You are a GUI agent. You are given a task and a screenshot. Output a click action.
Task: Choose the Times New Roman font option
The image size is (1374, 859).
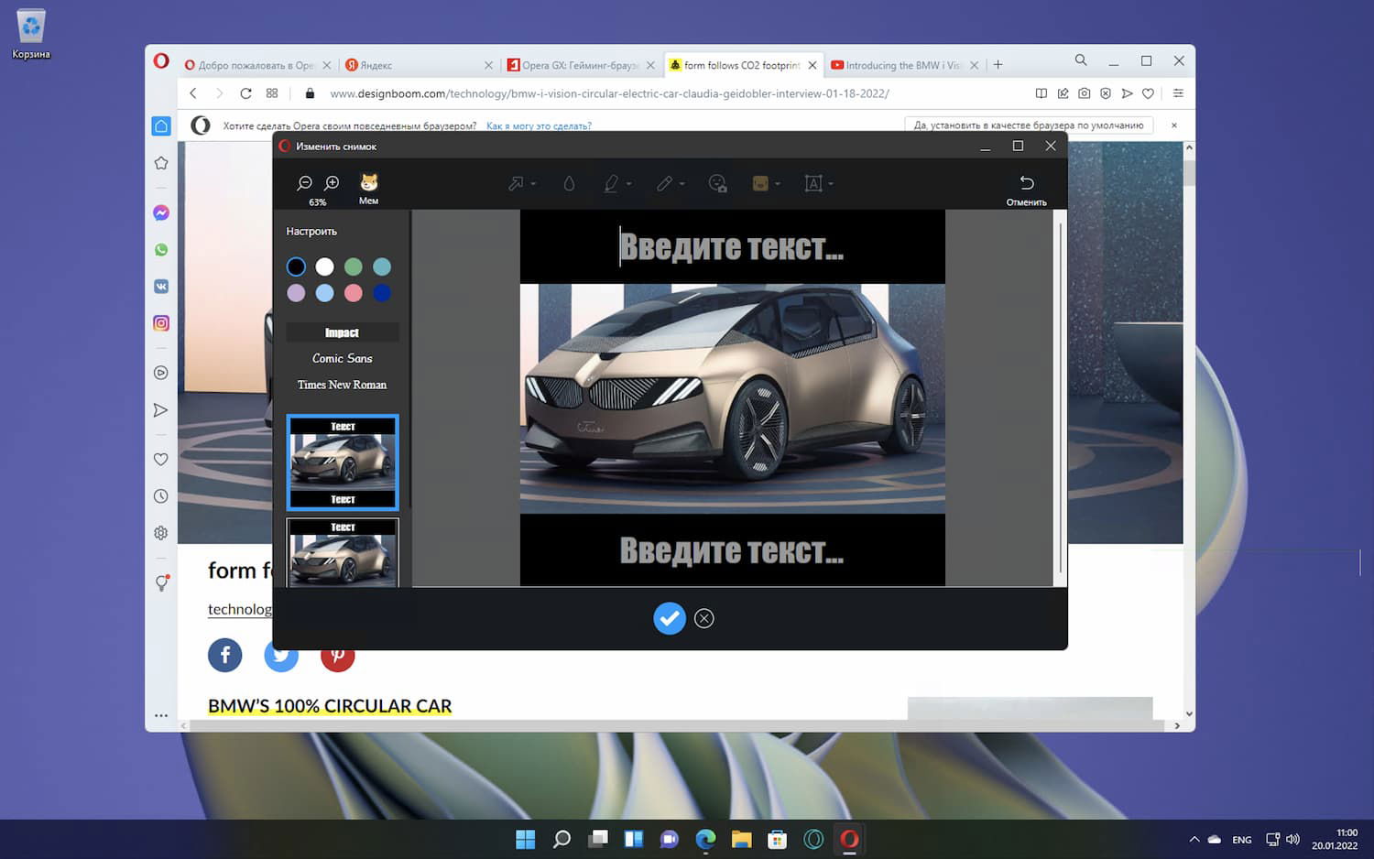coord(342,385)
